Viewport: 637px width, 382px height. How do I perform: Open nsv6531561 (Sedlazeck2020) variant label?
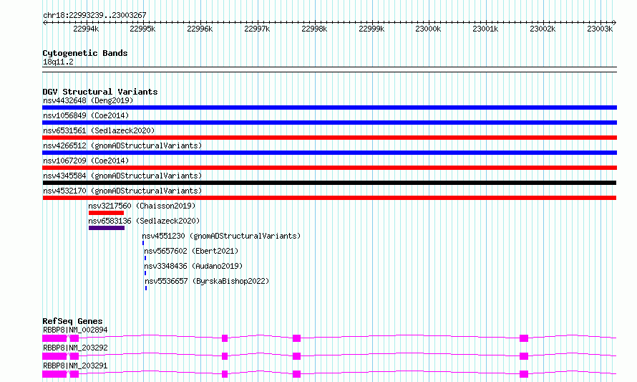pos(99,130)
